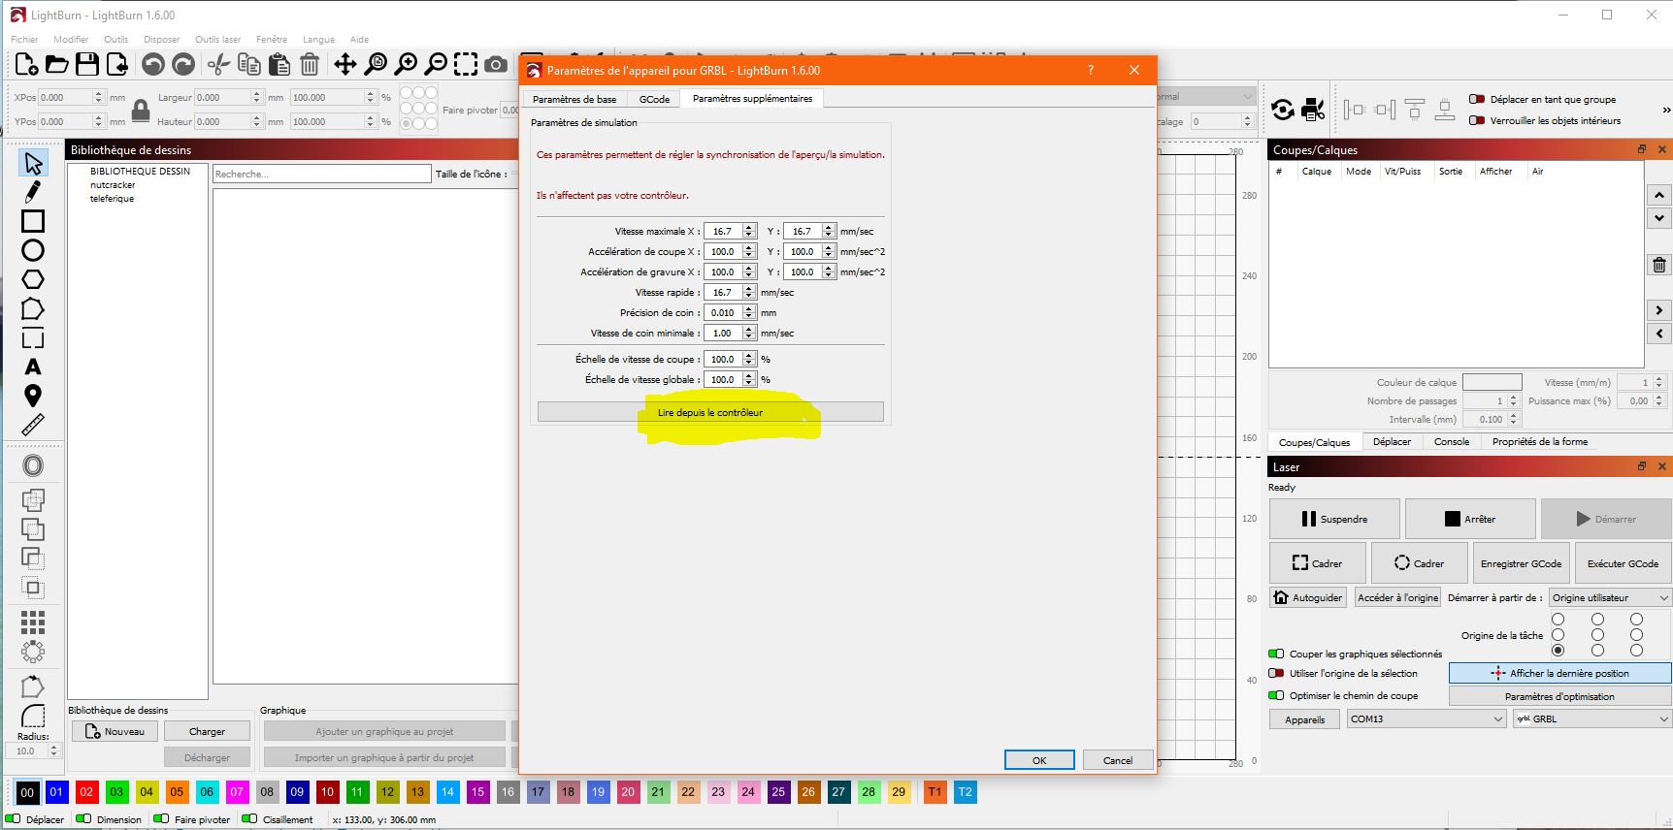
Task: Choose the Position Laser marker tool
Action: pyautogui.click(x=33, y=396)
